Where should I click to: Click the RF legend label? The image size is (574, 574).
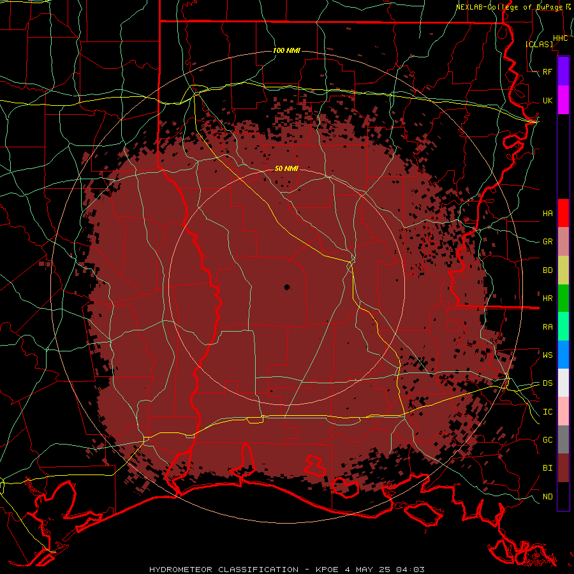pyautogui.click(x=547, y=71)
